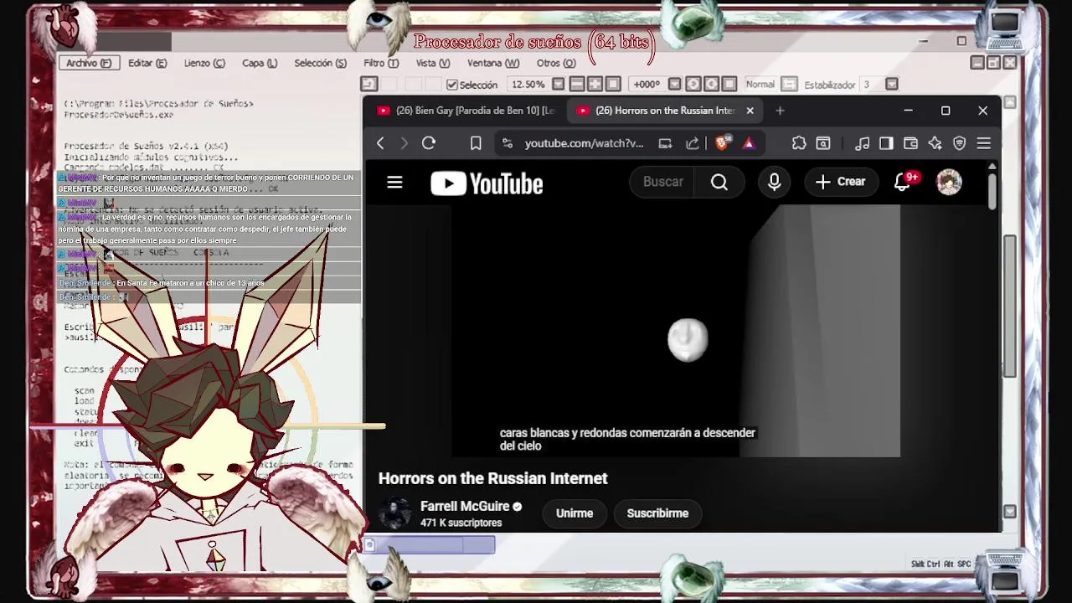Switch to Bien Gay [Parodia de Ben 10] tab
This screenshot has width=1072, height=603.
(x=466, y=111)
